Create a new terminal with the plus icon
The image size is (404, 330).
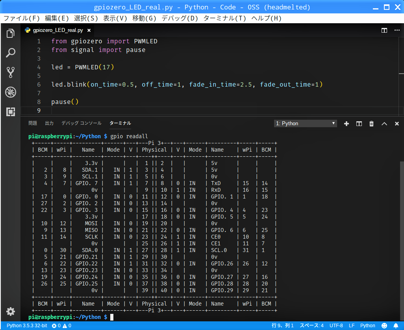point(346,124)
